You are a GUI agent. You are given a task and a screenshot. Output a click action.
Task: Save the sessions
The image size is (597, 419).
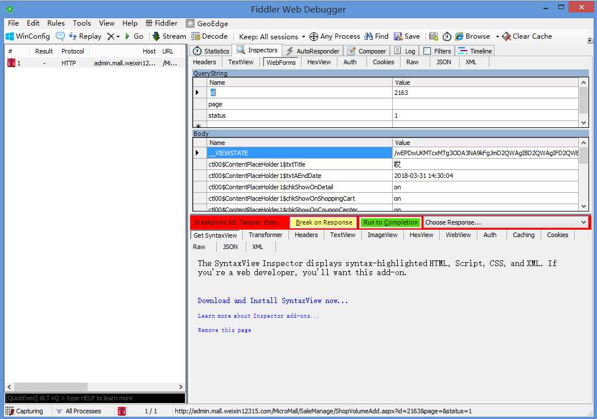tap(407, 36)
